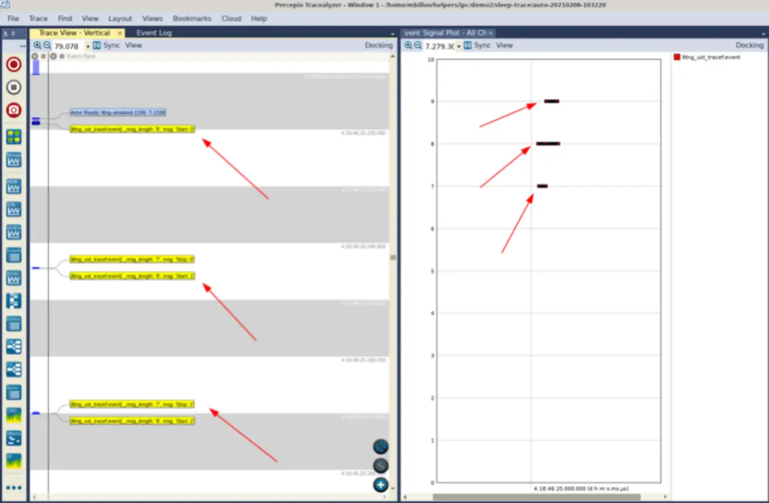Zoom out in the Signal Plot panel
This screenshot has width=769, height=503.
click(x=418, y=46)
